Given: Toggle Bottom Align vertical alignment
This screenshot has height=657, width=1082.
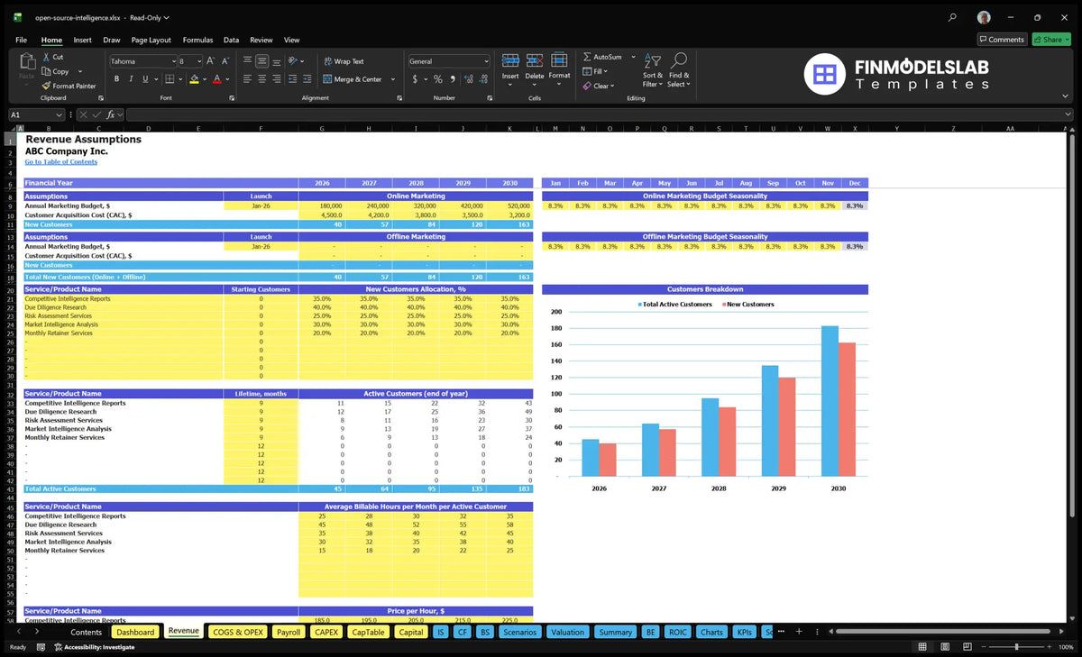Looking at the screenshot, I should [x=276, y=61].
